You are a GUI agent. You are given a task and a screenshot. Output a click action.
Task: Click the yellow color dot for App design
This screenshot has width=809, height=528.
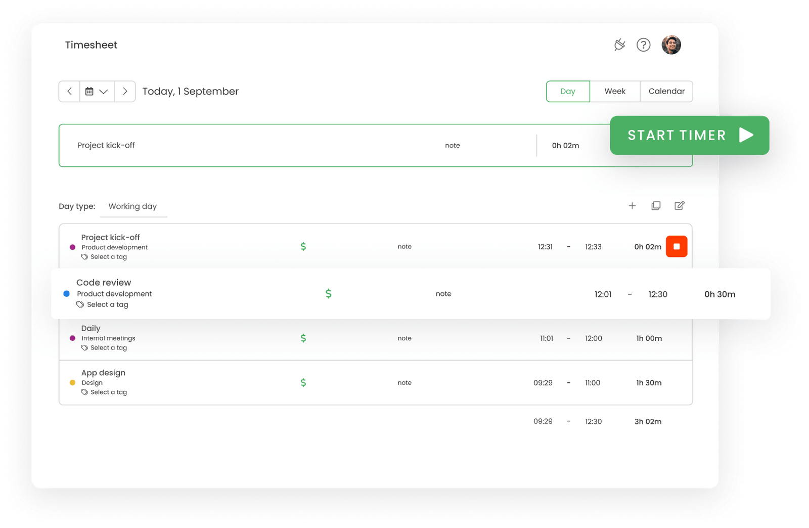72,383
